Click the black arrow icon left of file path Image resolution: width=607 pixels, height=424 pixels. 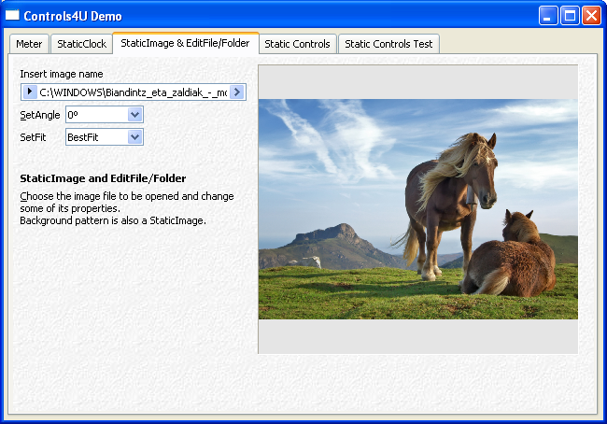[x=29, y=92]
